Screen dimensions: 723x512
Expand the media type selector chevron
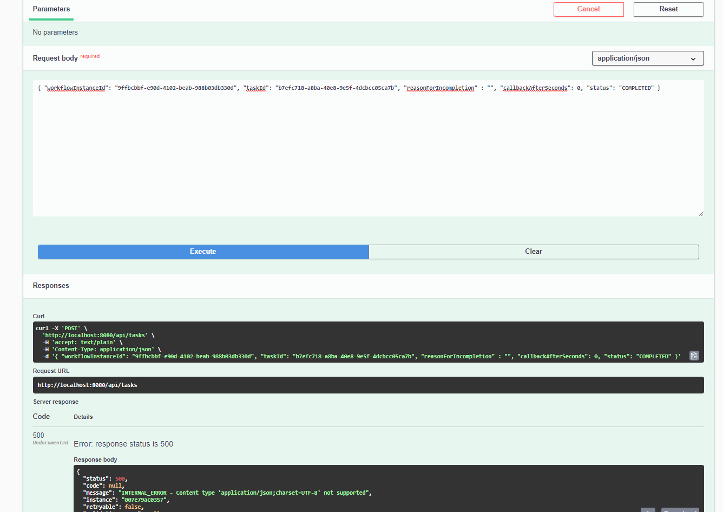[693, 58]
